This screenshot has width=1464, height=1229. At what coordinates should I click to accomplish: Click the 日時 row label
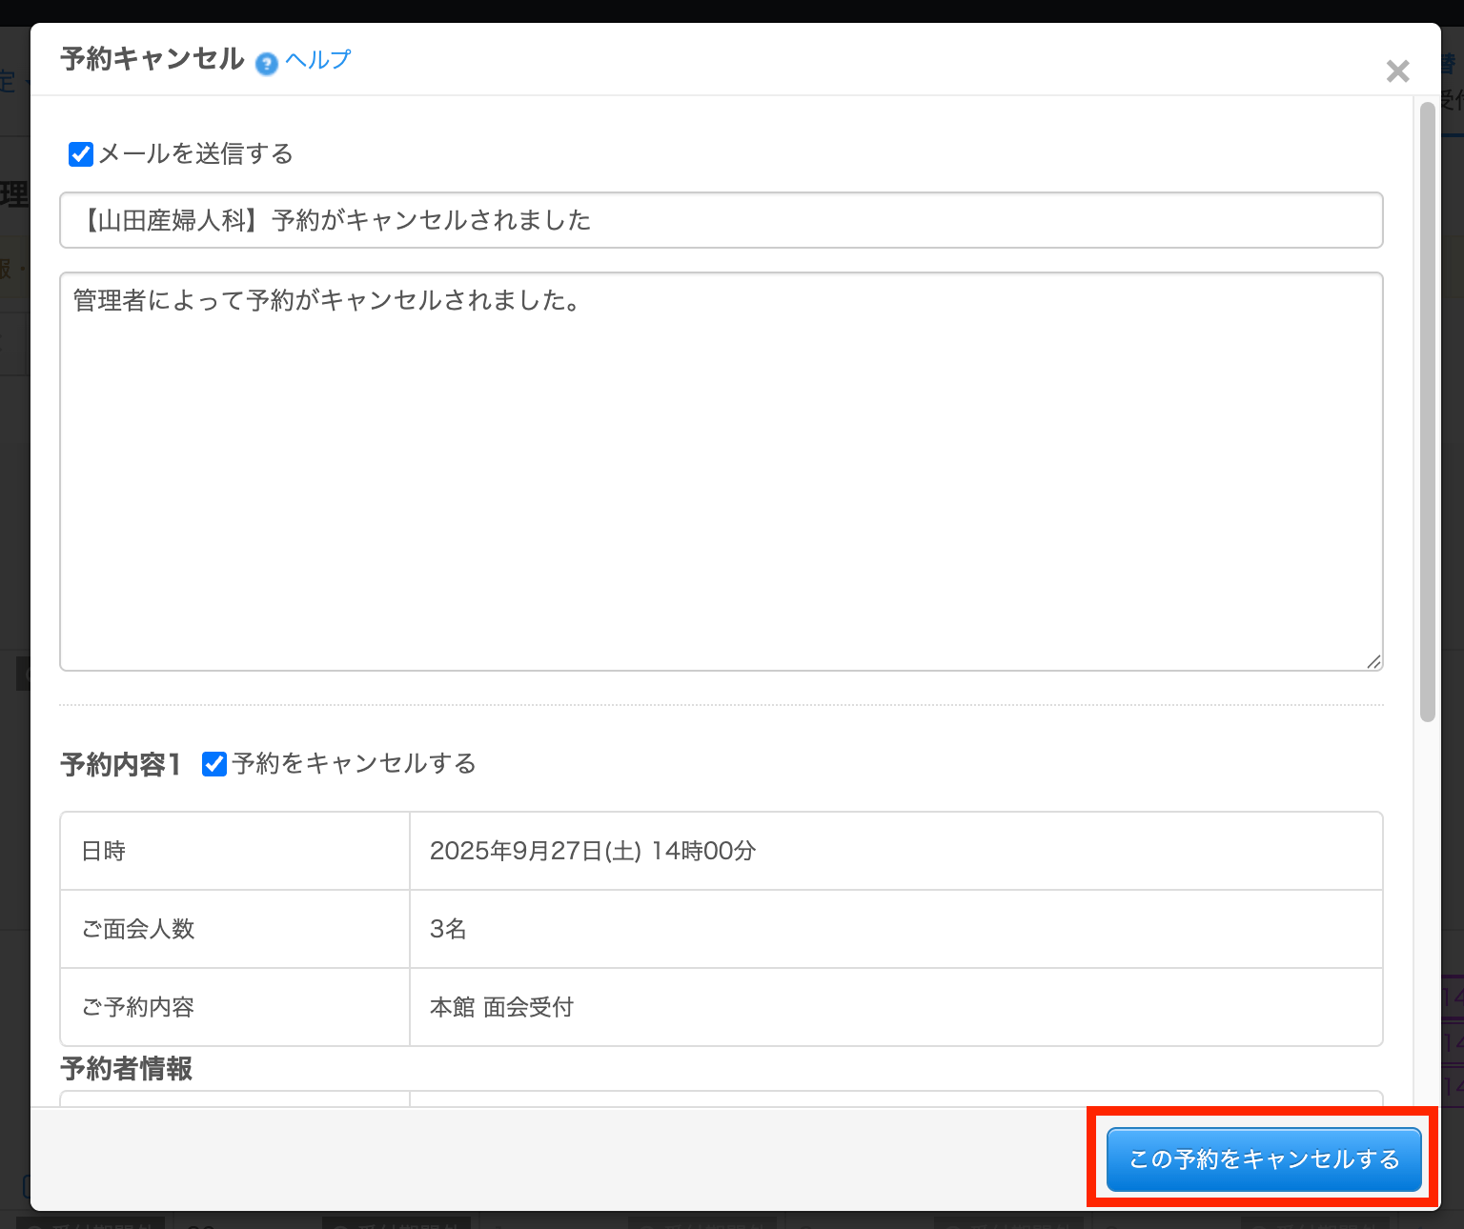click(103, 851)
